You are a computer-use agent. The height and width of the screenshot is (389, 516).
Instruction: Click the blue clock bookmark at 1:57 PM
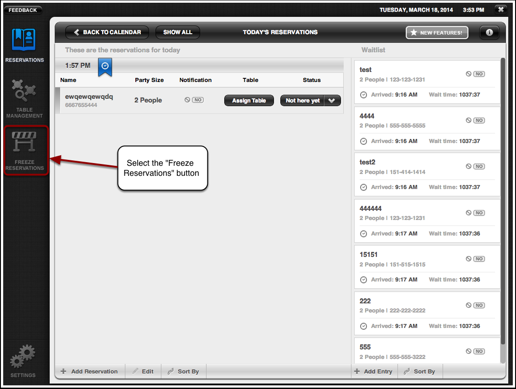coord(105,66)
